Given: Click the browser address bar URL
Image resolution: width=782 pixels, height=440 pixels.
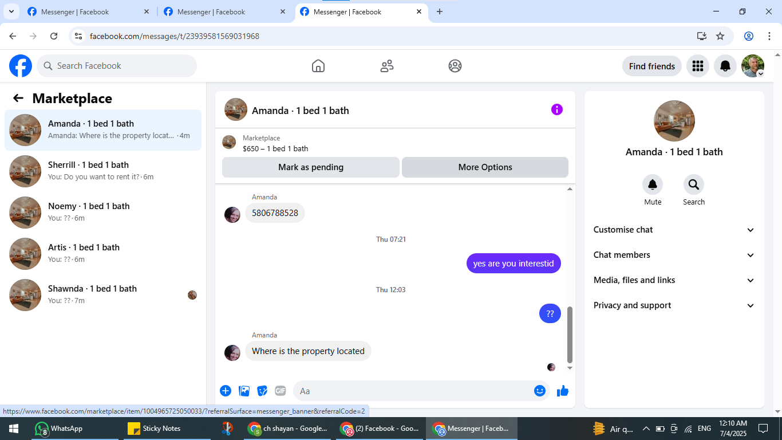Looking at the screenshot, I should pyautogui.click(x=175, y=36).
